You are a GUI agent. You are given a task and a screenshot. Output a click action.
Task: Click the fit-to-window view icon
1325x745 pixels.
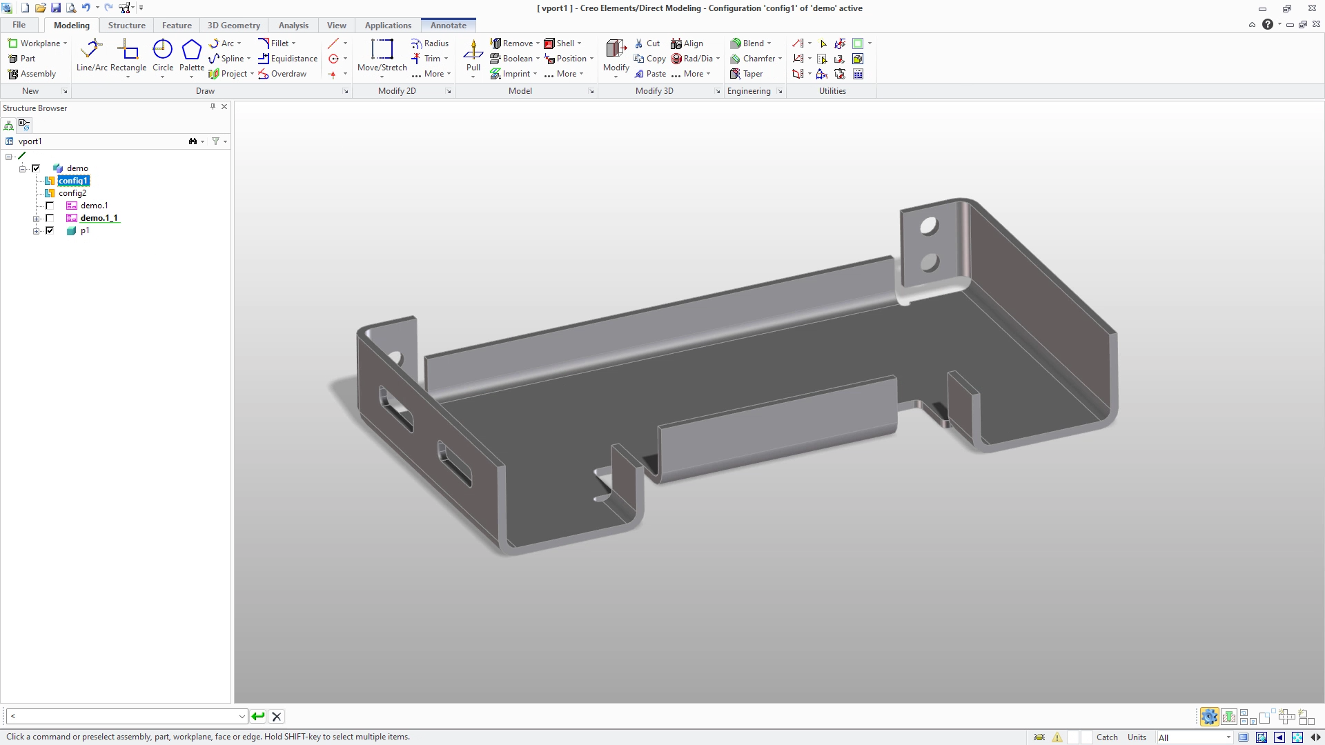pyautogui.click(x=1297, y=737)
